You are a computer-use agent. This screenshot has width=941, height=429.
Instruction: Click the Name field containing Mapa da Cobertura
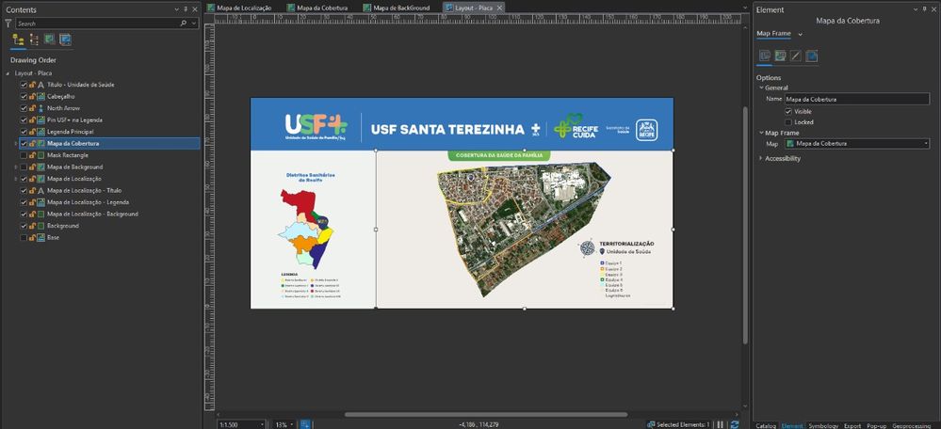(855, 99)
